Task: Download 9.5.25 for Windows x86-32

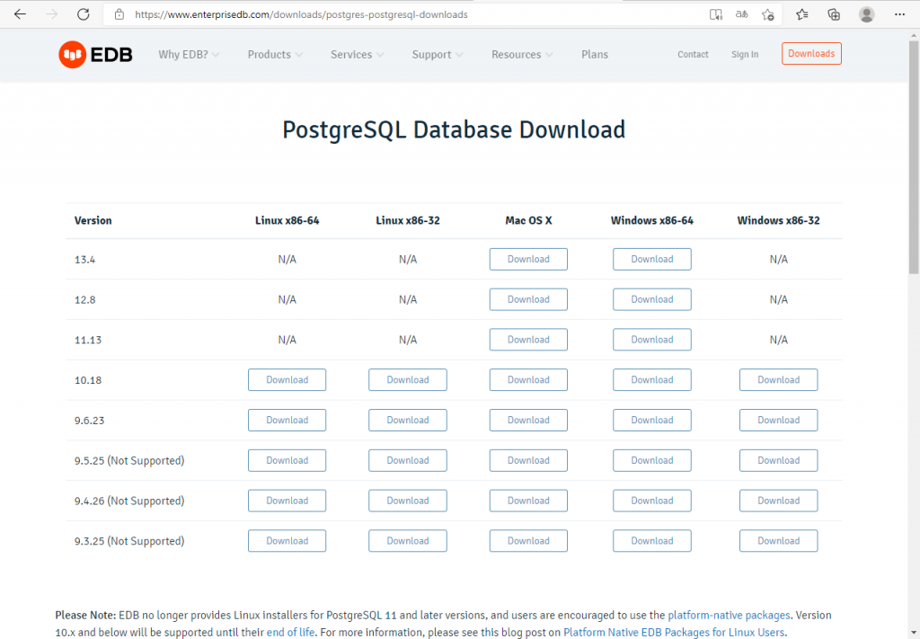Action: point(779,461)
